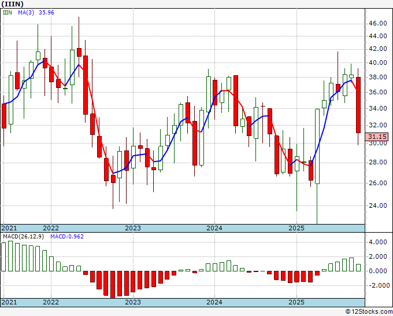Click the 34.00 price axis label
This screenshot has width=393, height=316.
coord(378,108)
